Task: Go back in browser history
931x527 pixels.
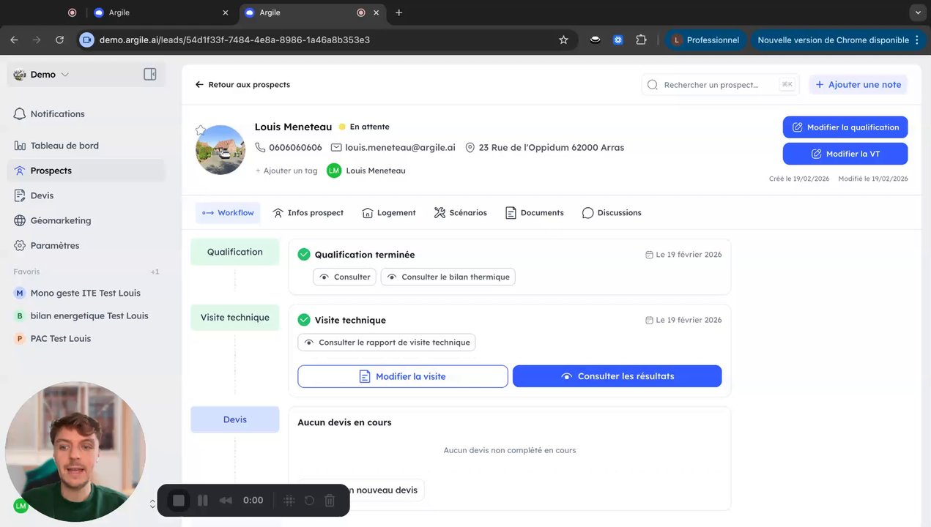Action: pyautogui.click(x=14, y=40)
